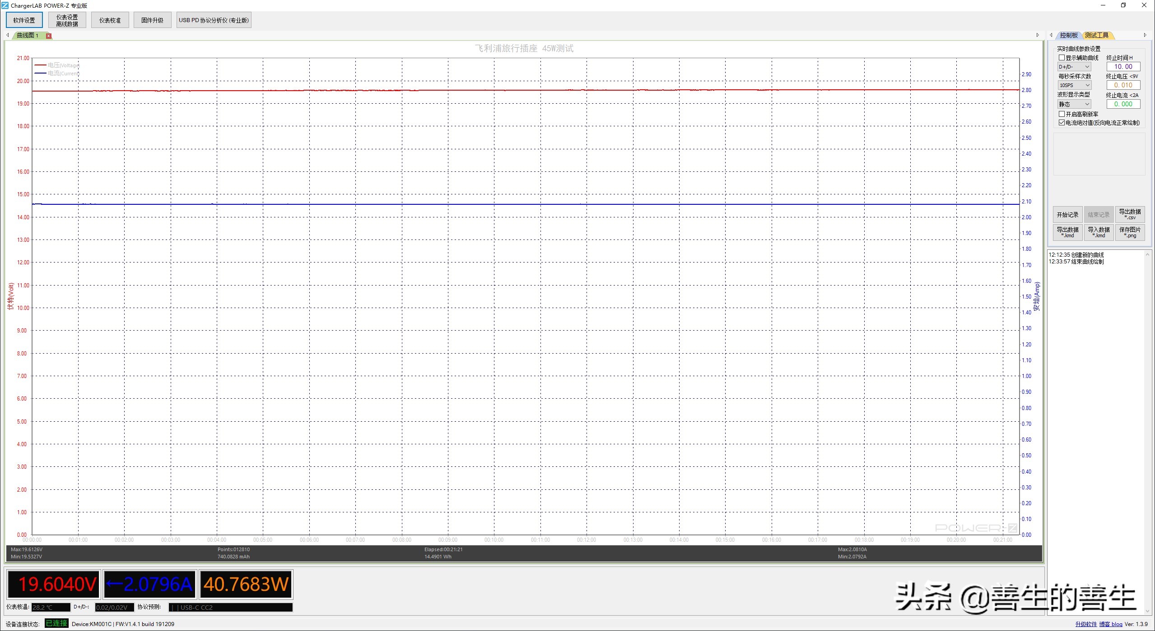Enable 显示辅助曲线 checkbox
Viewport: 1155px width, 631px height.
click(1062, 58)
